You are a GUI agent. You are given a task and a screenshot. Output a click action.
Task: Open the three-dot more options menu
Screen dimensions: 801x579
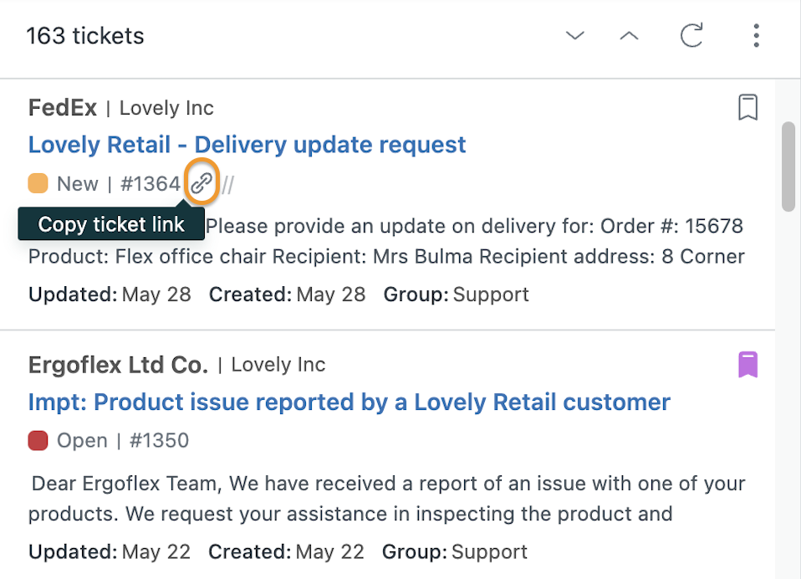pos(756,35)
